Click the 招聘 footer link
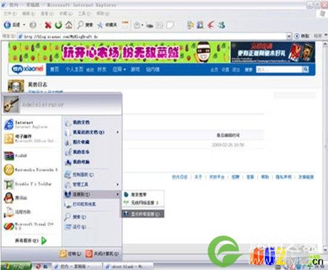328x270 pixels. (x=236, y=177)
